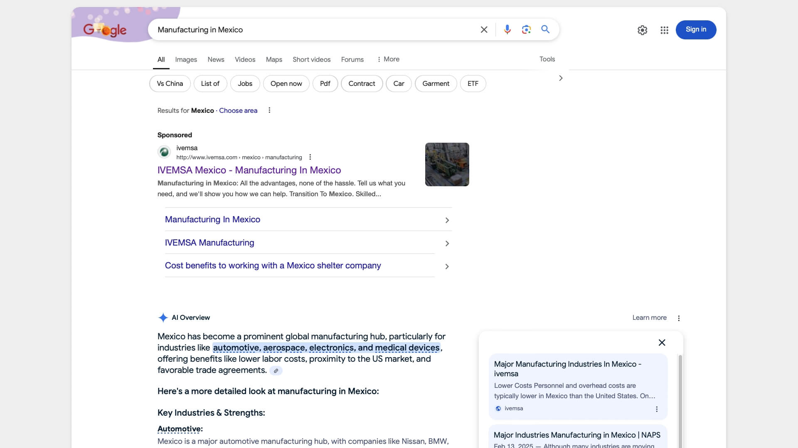Open the options dots on the ivemsa source card
798x448 pixels.
(657, 409)
